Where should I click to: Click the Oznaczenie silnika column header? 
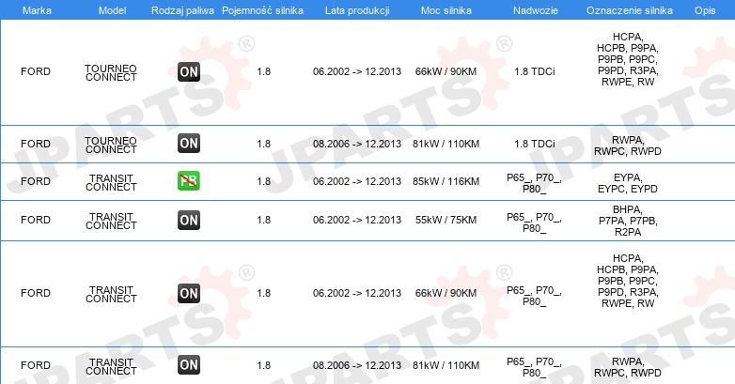(x=630, y=10)
